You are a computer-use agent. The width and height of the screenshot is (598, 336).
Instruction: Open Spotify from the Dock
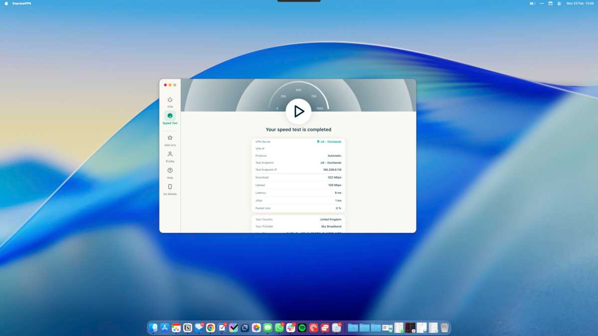[302, 328]
